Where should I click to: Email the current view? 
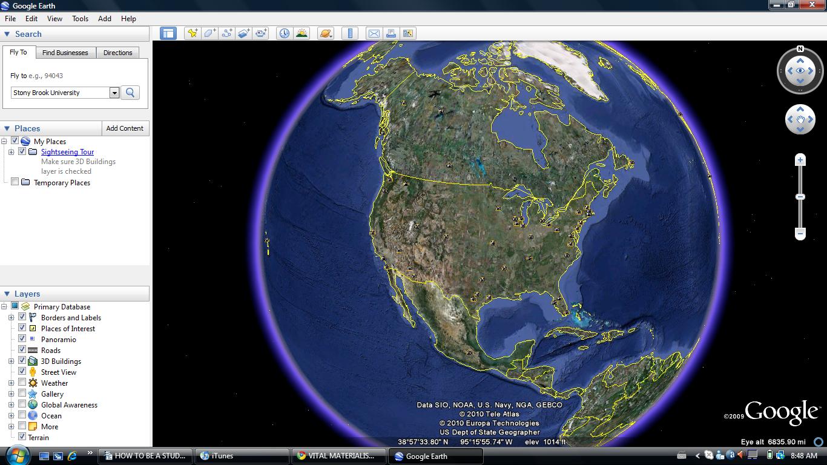[372, 33]
